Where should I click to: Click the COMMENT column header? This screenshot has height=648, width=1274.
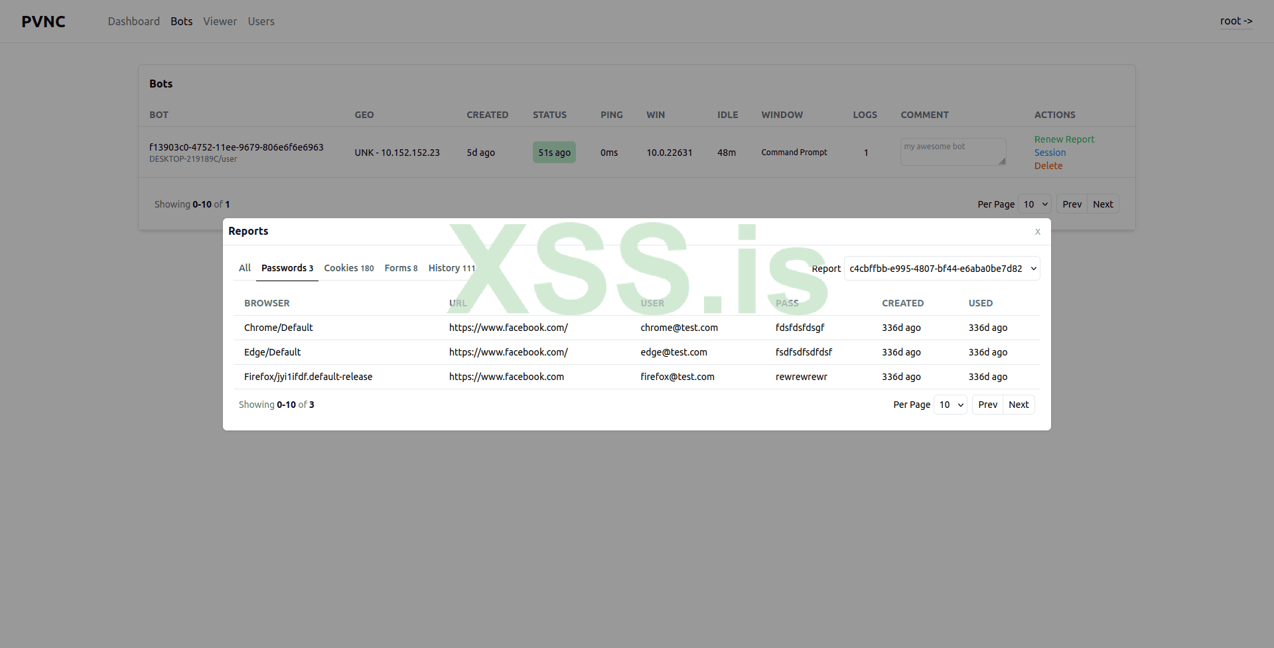click(x=925, y=115)
